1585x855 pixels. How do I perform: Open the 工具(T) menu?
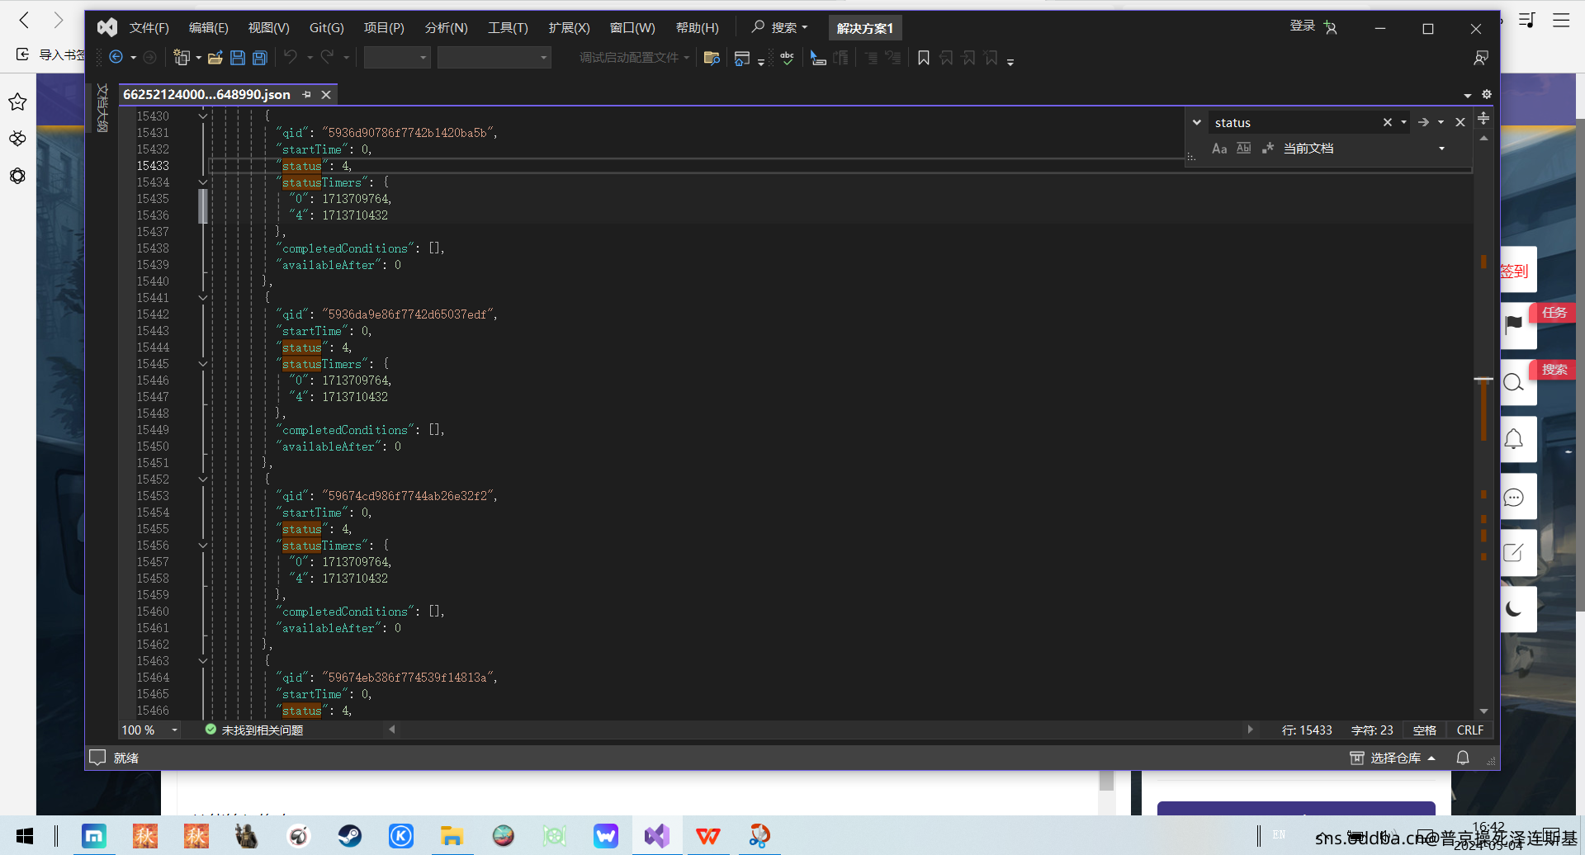[x=508, y=28]
